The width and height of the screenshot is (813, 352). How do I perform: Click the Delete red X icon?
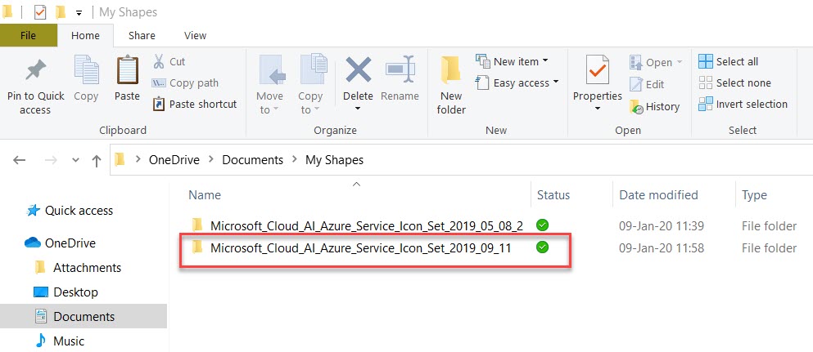click(x=358, y=72)
